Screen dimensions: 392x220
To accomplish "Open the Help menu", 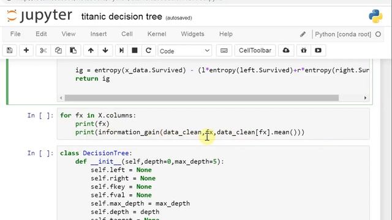I will tap(226, 34).
